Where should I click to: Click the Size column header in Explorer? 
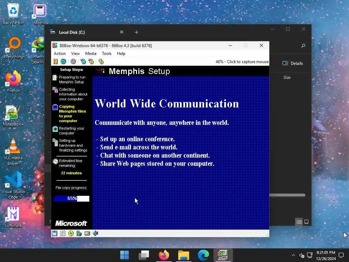tap(287, 77)
